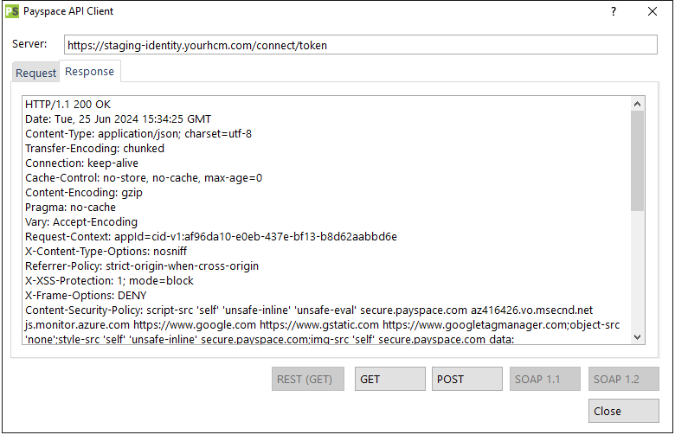The image size is (675, 435).
Task: Click the 'Connection: keep-alive' line
Action: point(82,163)
